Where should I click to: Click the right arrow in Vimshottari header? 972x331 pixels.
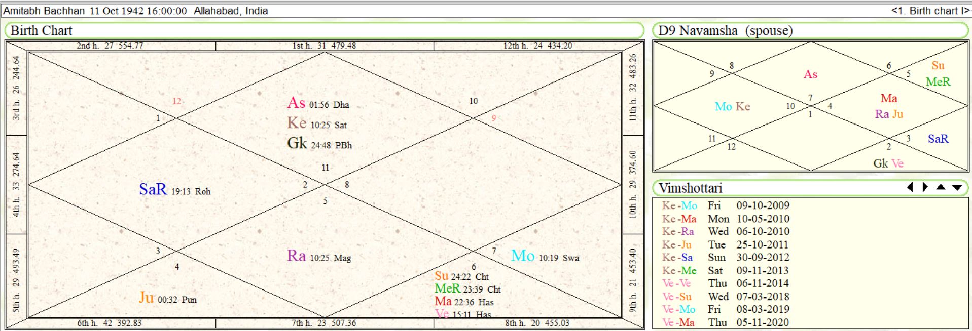(x=925, y=187)
